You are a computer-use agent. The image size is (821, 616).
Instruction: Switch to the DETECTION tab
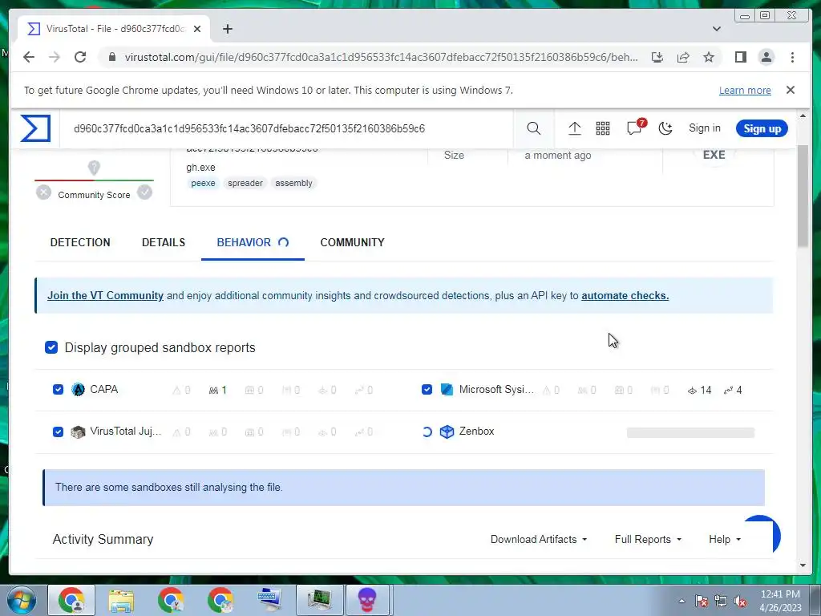[x=80, y=242]
